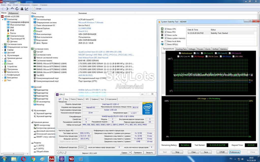260x162 pixels.
Task: Toggle Stress cache checkbox
Action: coord(166,35)
